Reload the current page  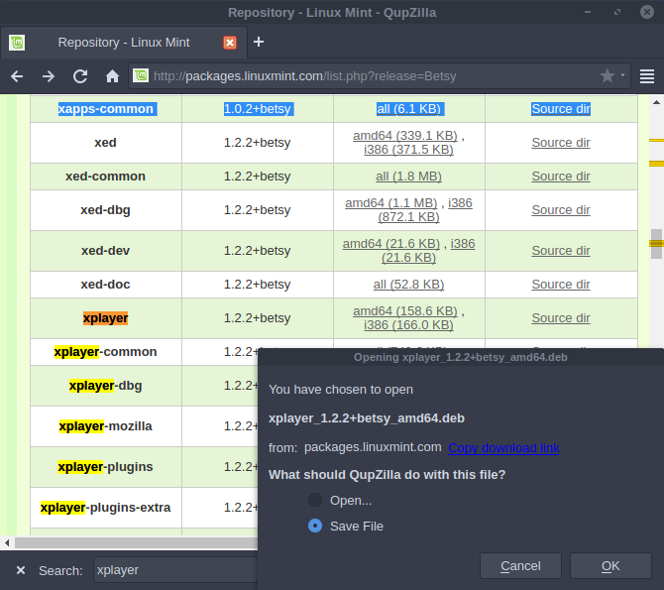click(80, 76)
